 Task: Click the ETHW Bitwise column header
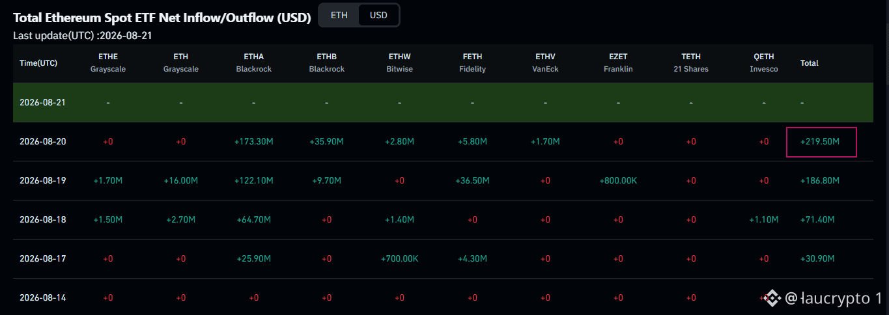point(399,63)
